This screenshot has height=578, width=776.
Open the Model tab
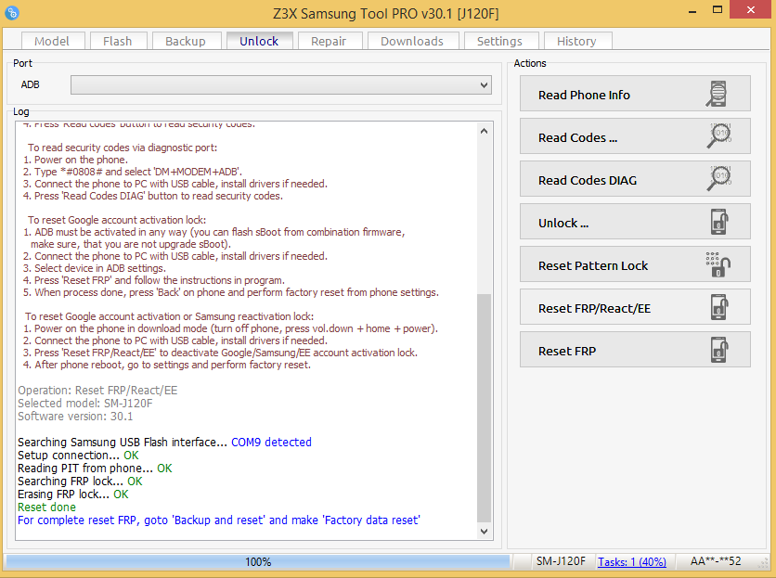pyautogui.click(x=53, y=41)
